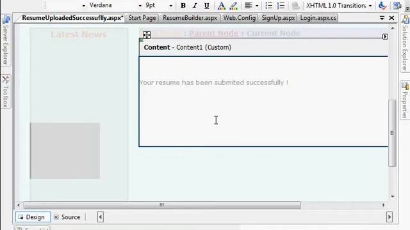Screen dimensions: 410x230
Task: Switch to the Start Page tab
Action: 142,18
